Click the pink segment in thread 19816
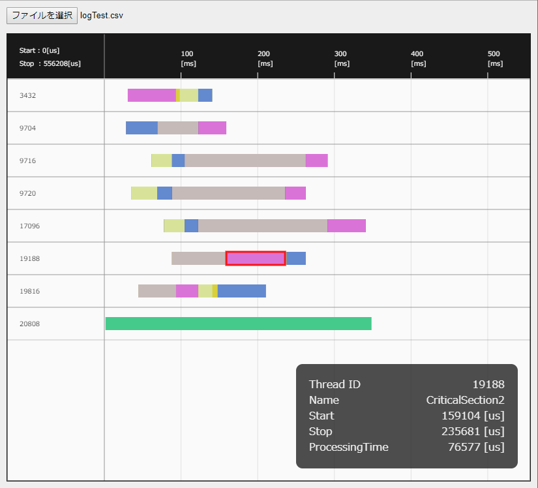The height and width of the screenshot is (488, 538). tap(187, 291)
